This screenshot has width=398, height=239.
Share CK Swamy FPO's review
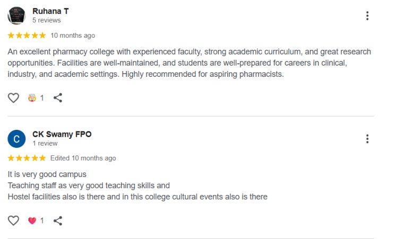click(x=58, y=220)
